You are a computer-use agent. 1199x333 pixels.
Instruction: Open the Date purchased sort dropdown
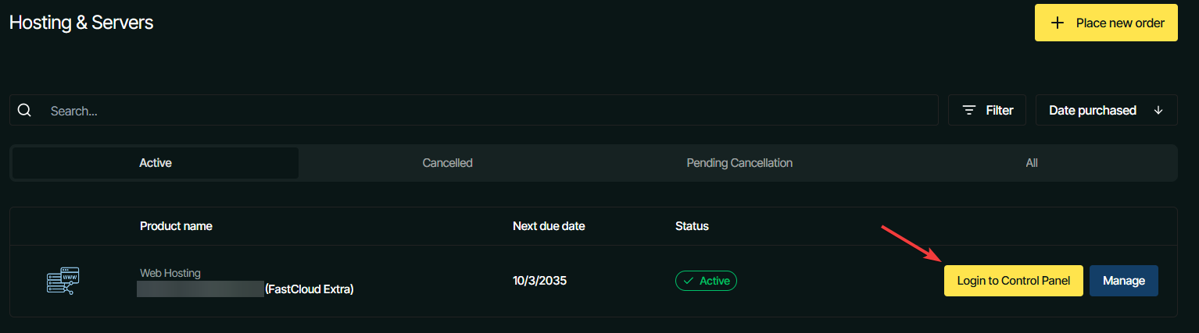point(1105,111)
